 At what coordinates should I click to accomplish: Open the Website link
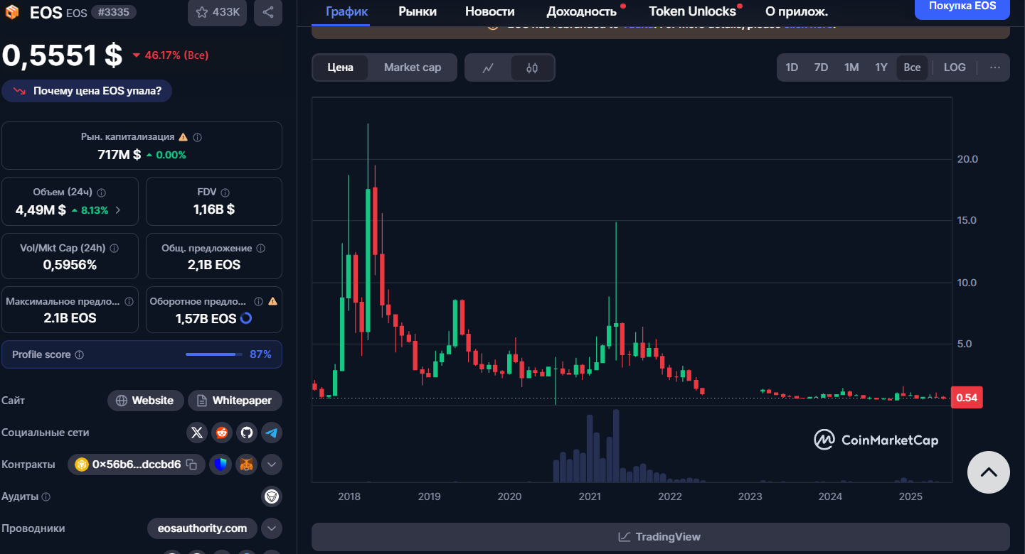click(145, 401)
